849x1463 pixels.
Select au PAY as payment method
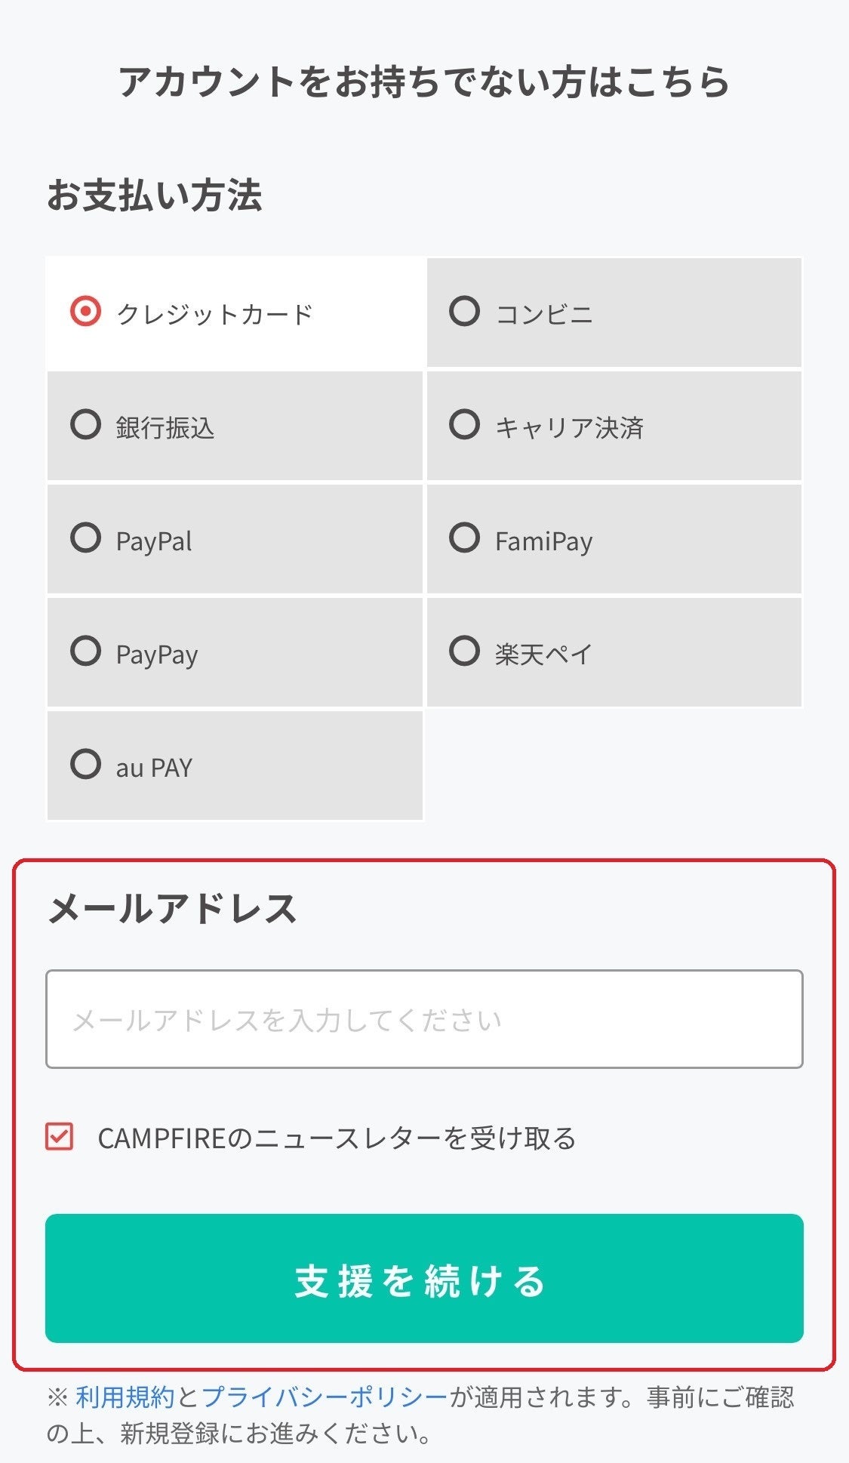pyautogui.click(x=85, y=764)
